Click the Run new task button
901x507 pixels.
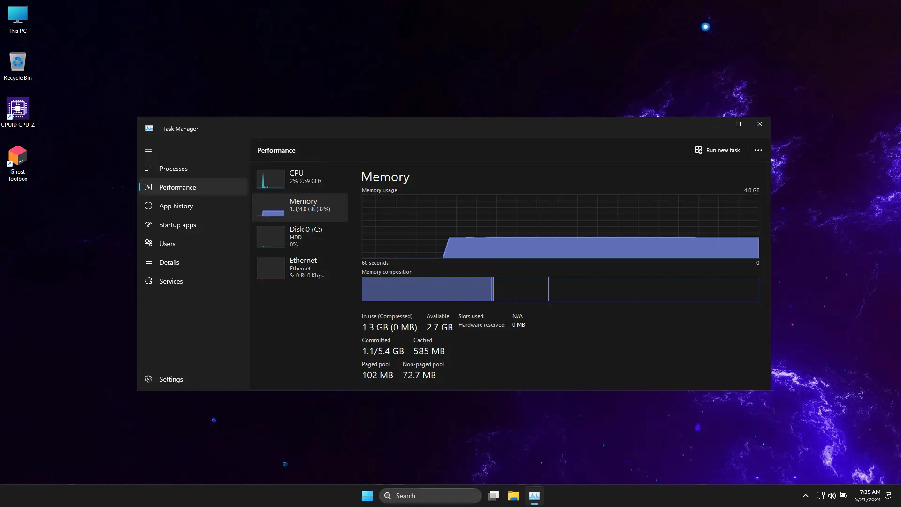pyautogui.click(x=718, y=150)
